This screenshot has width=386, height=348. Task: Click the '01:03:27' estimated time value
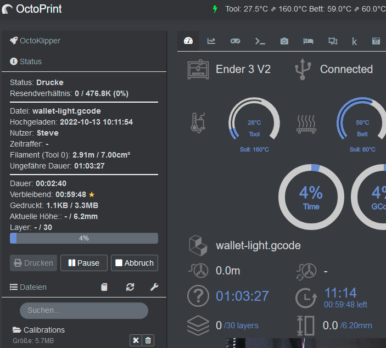click(x=242, y=296)
